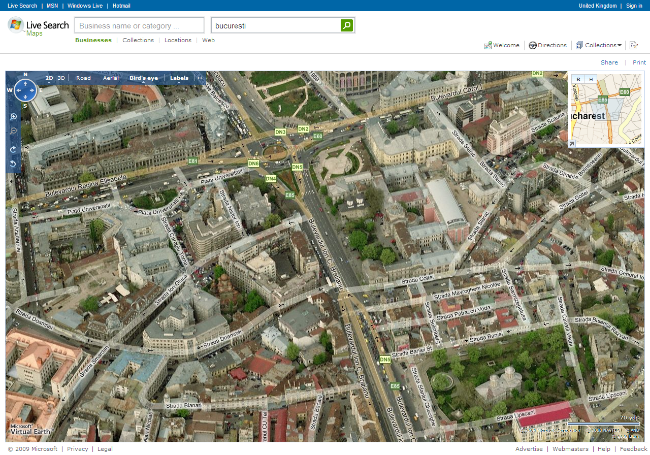Select the Web search tab

[x=208, y=40]
